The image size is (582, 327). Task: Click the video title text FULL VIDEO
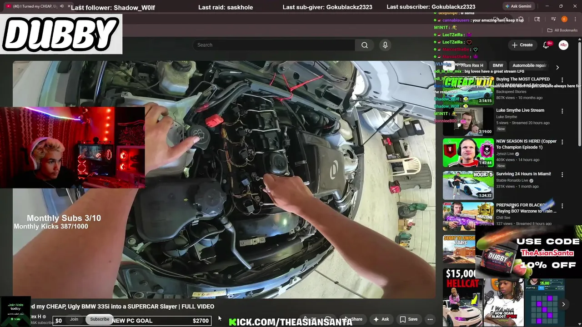(x=198, y=307)
